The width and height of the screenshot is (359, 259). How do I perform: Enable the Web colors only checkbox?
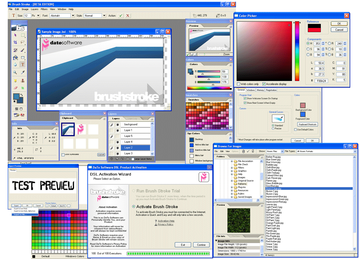(239, 84)
